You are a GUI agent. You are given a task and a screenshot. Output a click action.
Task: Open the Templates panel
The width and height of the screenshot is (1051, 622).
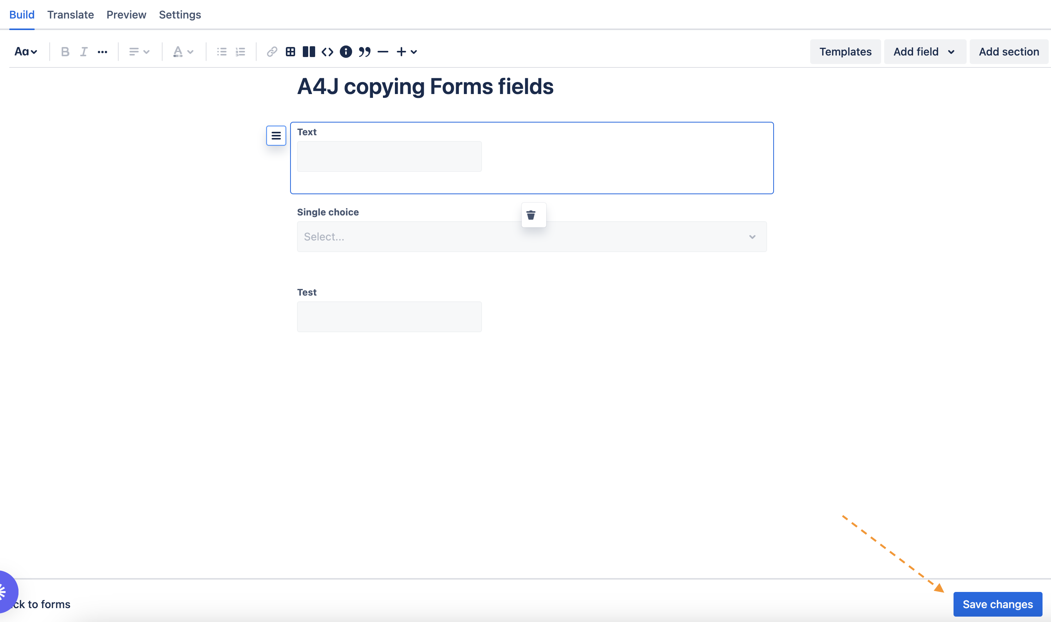[845, 51]
